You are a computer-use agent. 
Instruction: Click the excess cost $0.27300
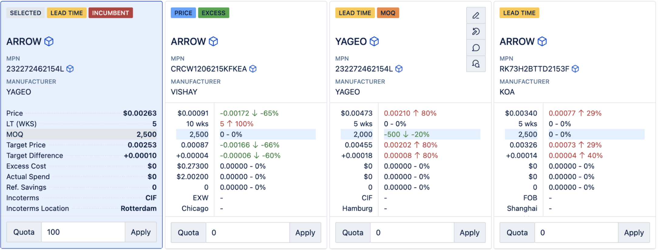pos(193,166)
